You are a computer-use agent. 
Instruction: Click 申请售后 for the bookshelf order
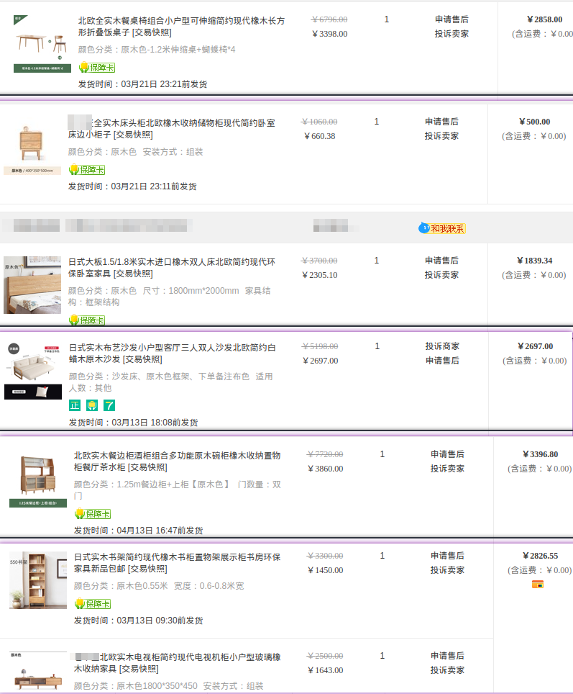pos(447,556)
